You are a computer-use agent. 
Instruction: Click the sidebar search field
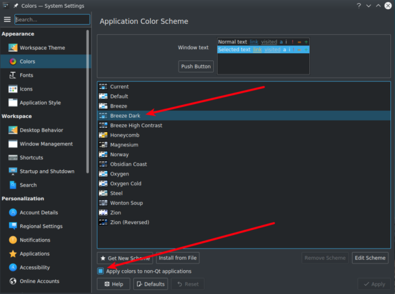[52, 19]
